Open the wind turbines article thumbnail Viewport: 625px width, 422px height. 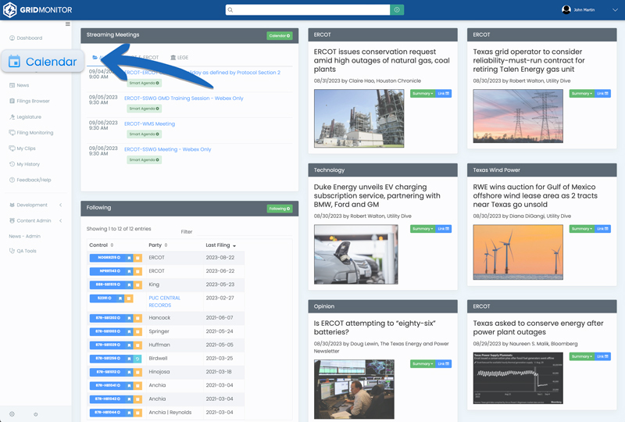point(518,252)
